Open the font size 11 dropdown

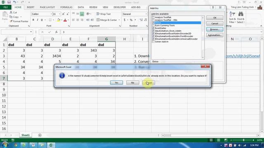tap(59, 14)
